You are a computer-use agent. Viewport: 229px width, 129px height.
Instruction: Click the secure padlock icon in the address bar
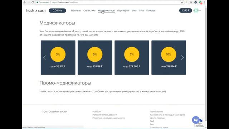(x=37, y=3)
